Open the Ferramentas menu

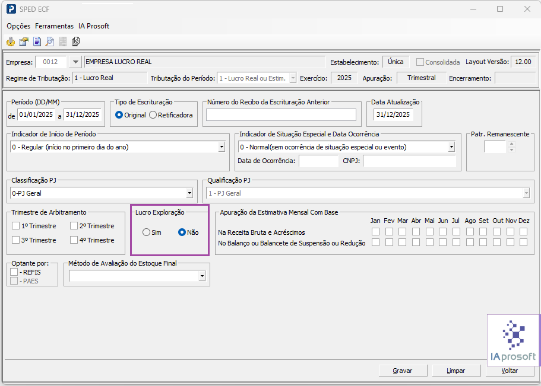(54, 26)
